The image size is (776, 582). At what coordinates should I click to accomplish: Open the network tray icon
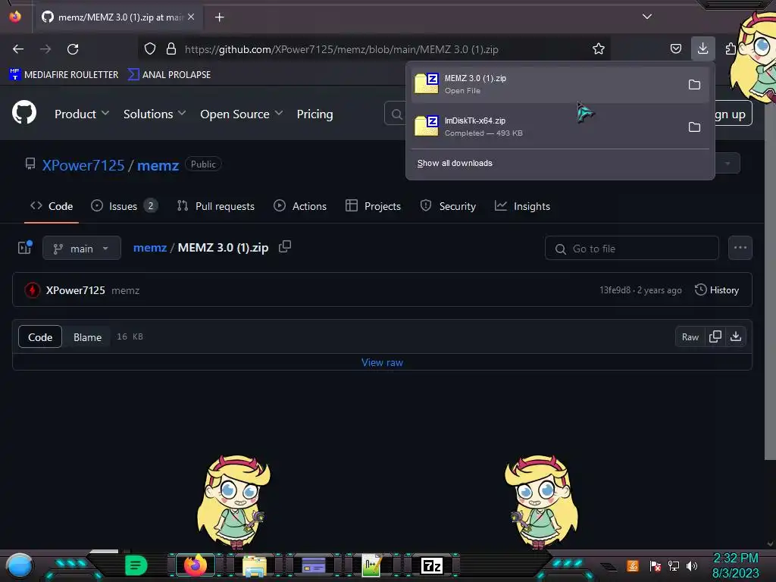click(x=674, y=565)
